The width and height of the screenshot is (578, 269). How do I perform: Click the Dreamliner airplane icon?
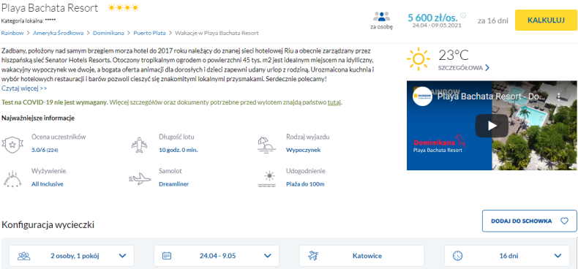[140, 178]
